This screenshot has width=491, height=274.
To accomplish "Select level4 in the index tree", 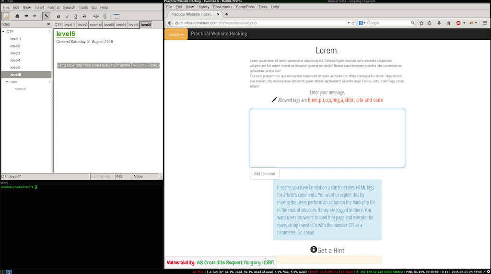I will [x=15, y=60].
